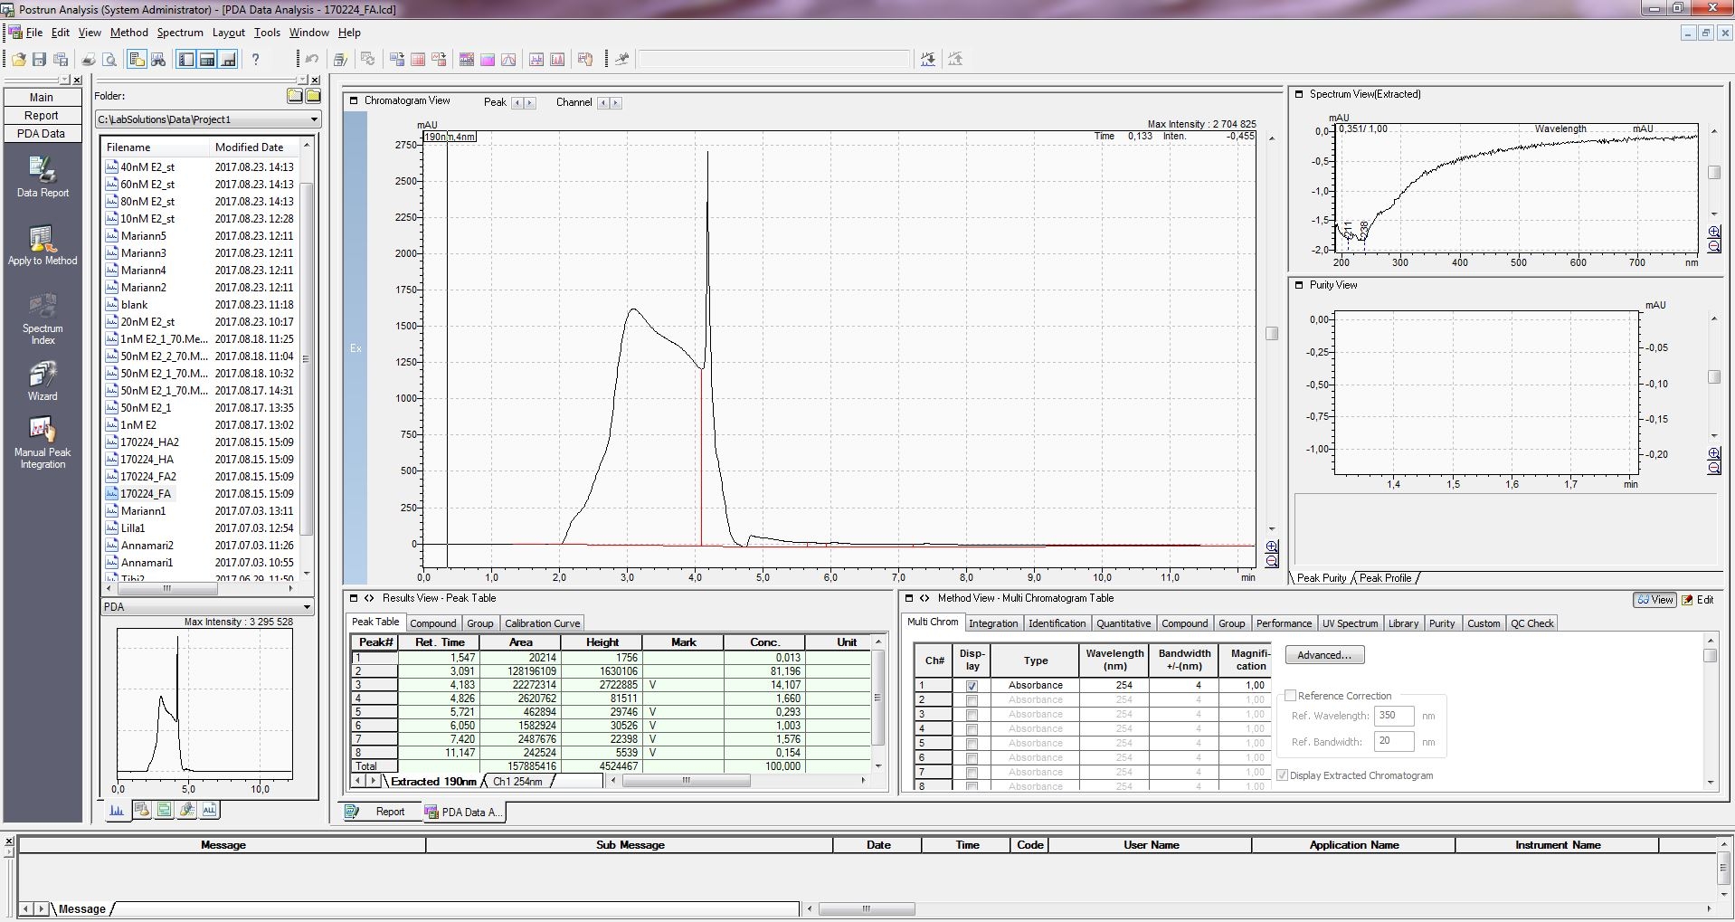The height and width of the screenshot is (922, 1735).
Task: Zoom in on the chromatogram view
Action: [1272, 547]
